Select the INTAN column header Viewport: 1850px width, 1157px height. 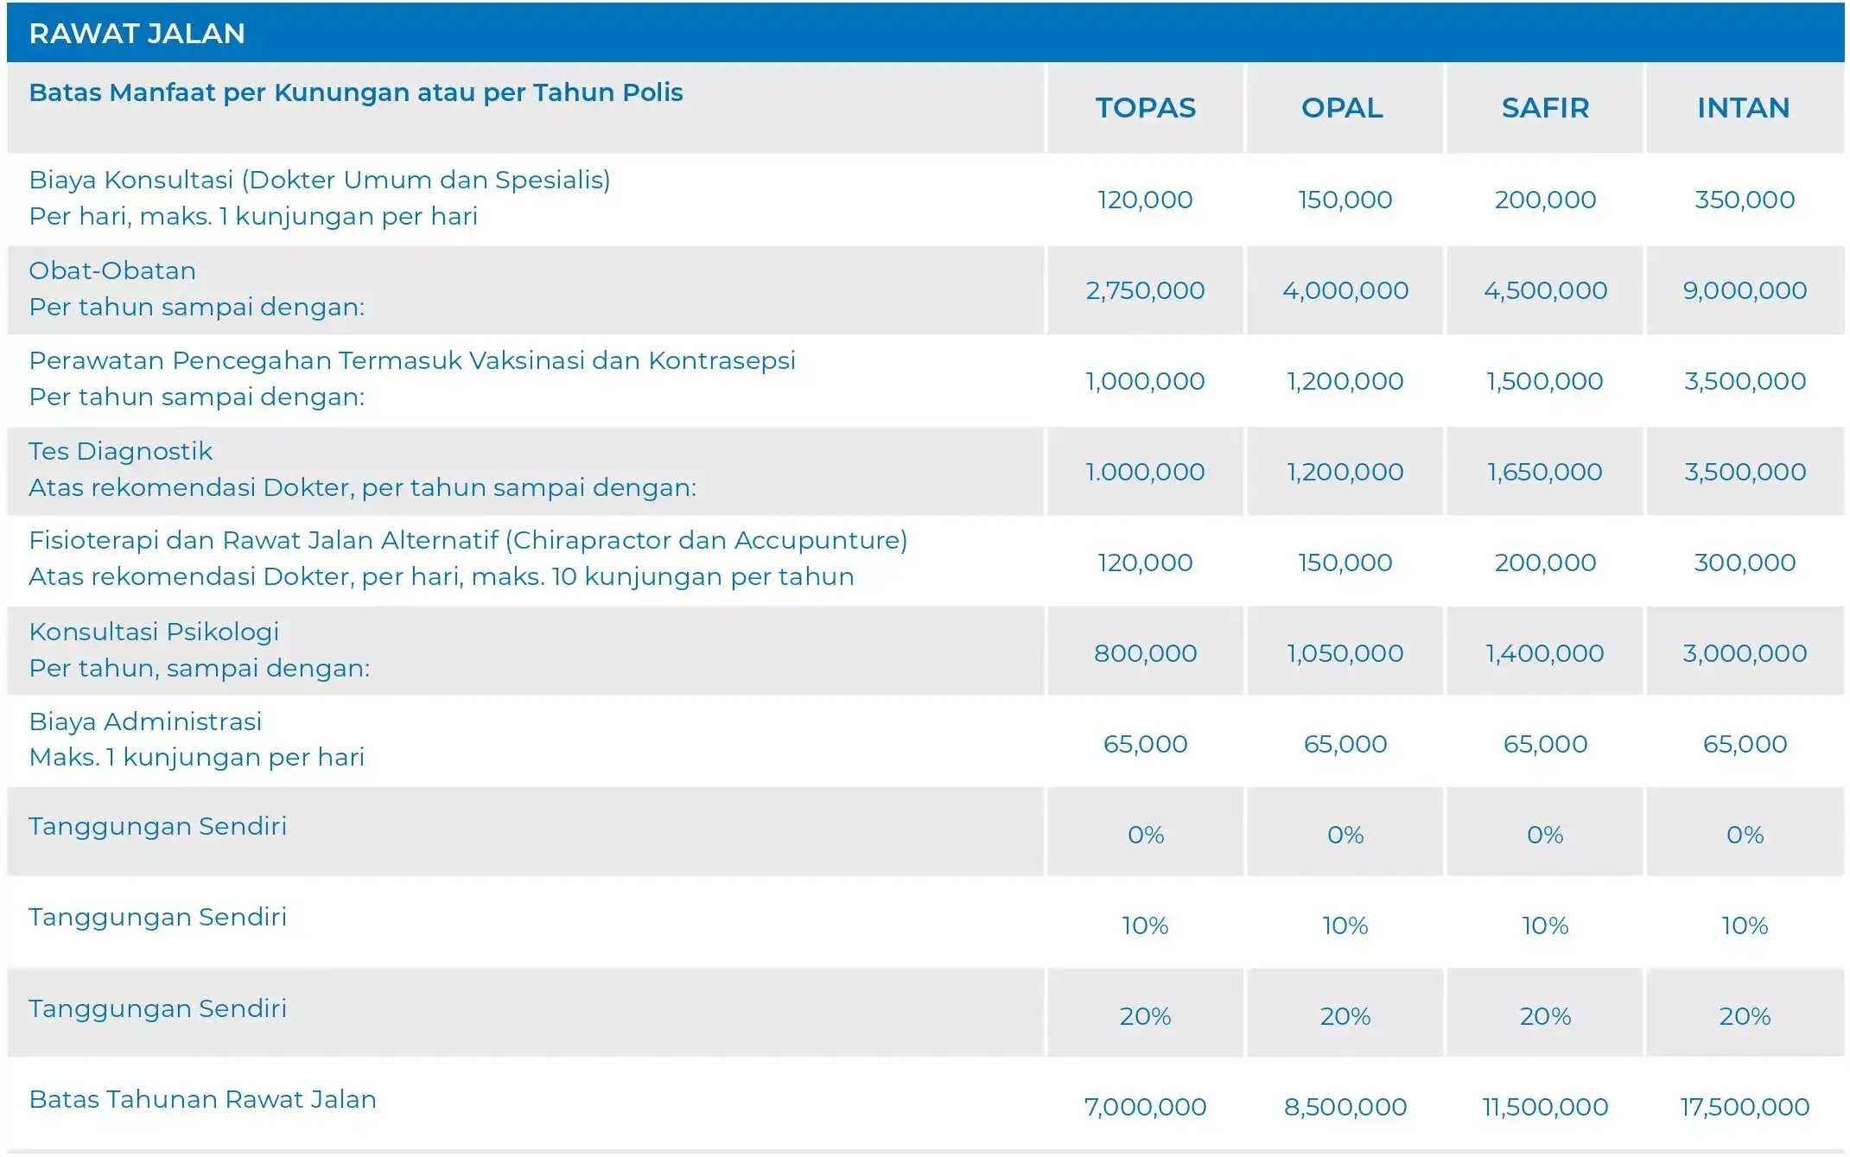[1743, 108]
